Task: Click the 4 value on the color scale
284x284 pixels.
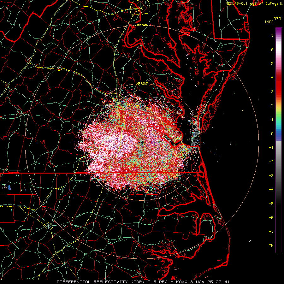Action: 272,78
